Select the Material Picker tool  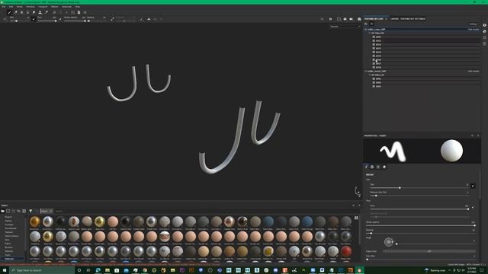pos(46,12)
